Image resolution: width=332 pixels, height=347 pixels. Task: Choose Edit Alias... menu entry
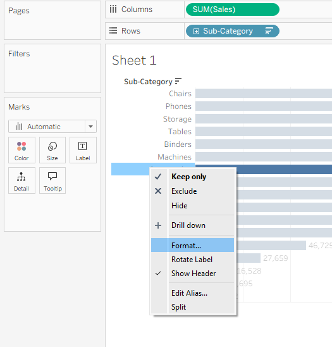point(192,293)
